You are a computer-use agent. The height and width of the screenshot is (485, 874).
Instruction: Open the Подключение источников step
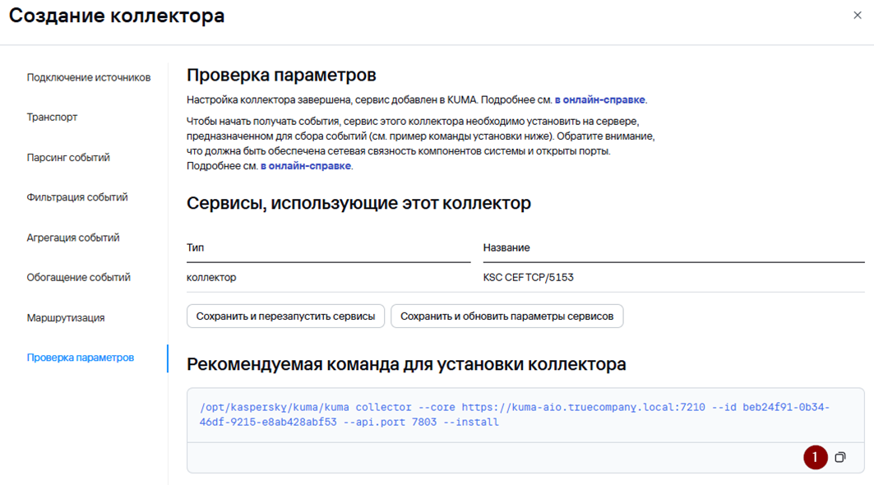point(89,77)
